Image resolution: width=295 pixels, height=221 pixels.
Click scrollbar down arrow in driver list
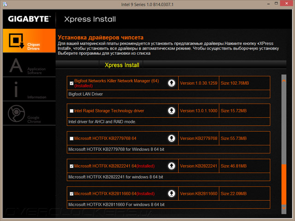pos(284,208)
